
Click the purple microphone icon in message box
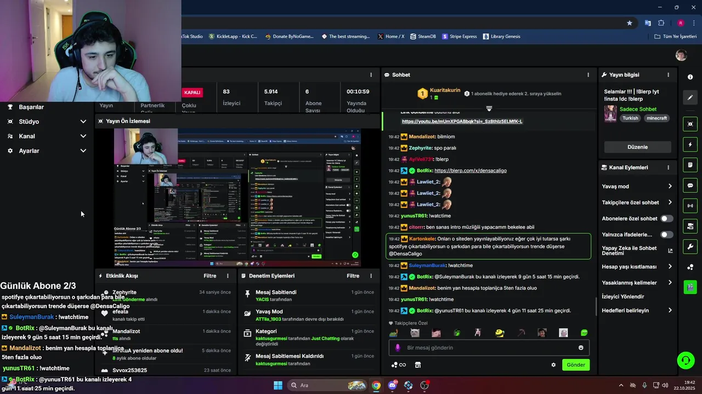(398, 347)
